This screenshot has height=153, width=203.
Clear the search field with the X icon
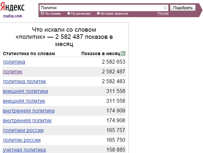click(x=165, y=8)
